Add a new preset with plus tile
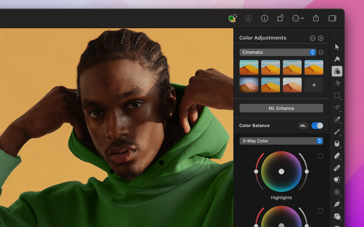The image size is (364, 227). (x=314, y=85)
